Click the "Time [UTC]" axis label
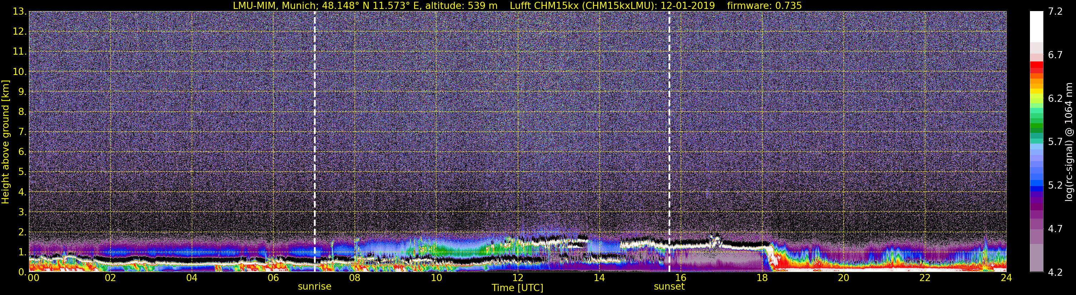 [517, 288]
